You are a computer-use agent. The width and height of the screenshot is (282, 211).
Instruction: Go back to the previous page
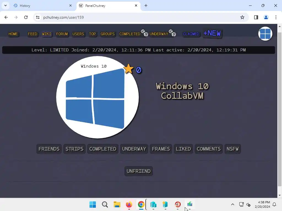tap(6, 17)
